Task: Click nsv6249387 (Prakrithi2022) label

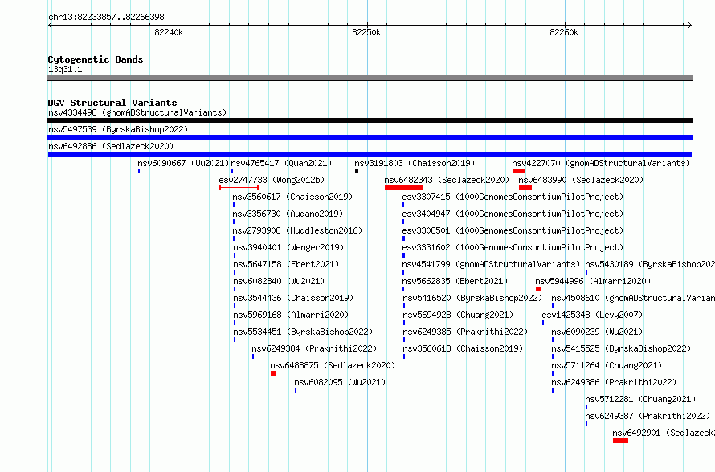Action: [648, 416]
